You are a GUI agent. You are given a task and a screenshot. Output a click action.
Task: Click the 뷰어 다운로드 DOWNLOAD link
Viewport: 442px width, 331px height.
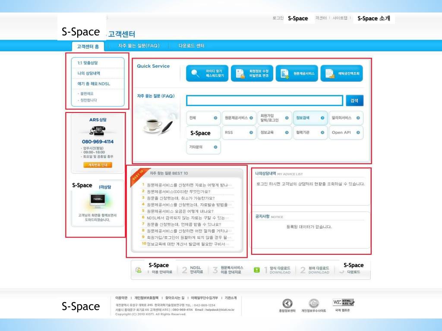[319, 270]
